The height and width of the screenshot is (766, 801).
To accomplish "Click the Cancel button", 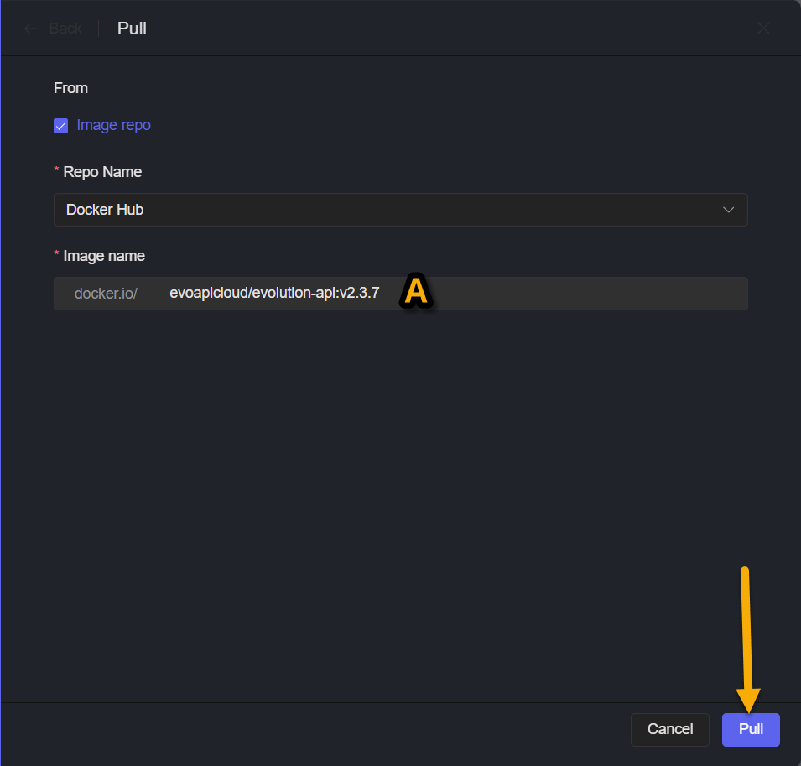I will point(669,729).
